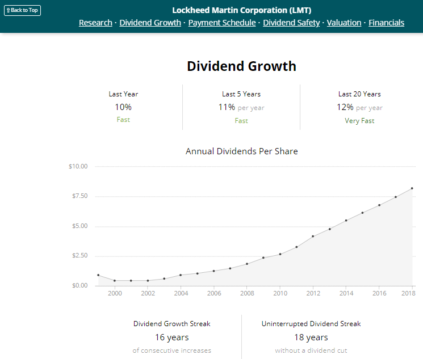Click the 2004 data point on chart

coord(181,275)
